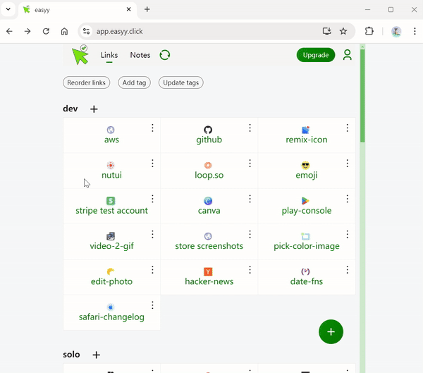The width and height of the screenshot is (423, 373).
Task: Open a new browser tab
Action: coord(147,9)
